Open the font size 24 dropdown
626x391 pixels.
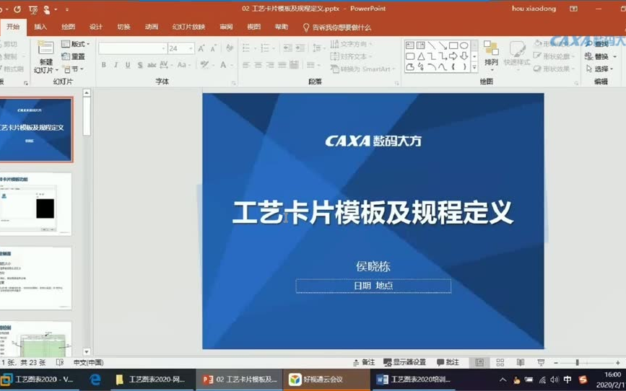(191, 48)
